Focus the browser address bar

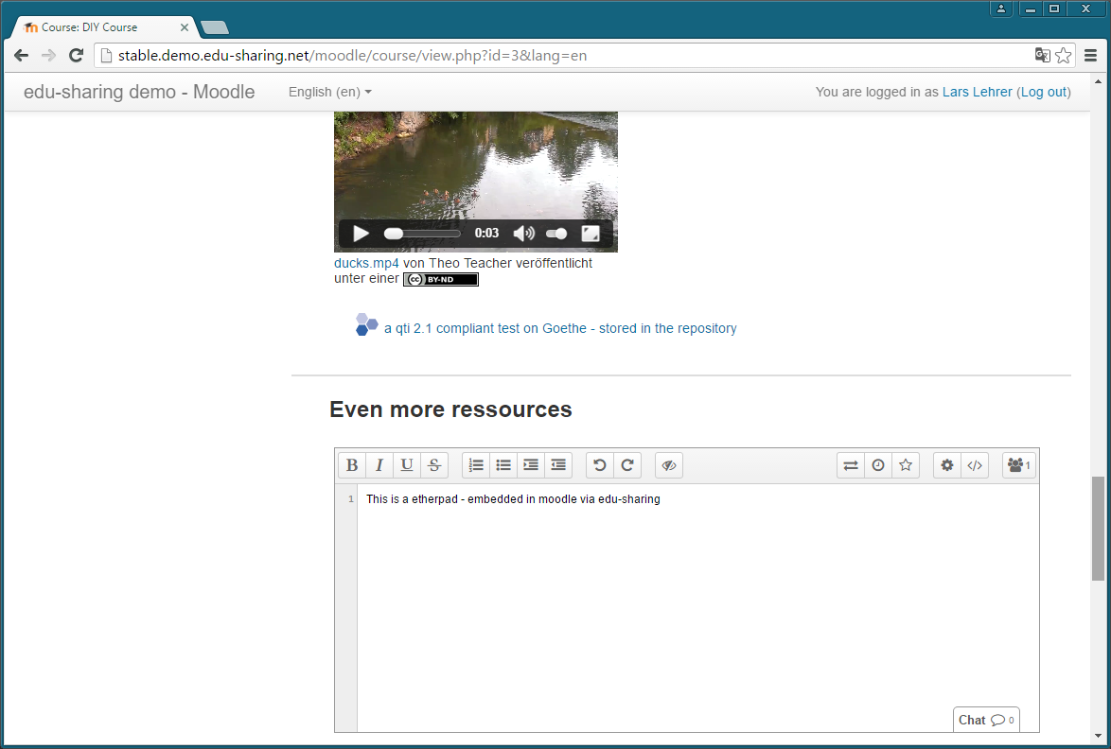pyautogui.click(x=567, y=55)
